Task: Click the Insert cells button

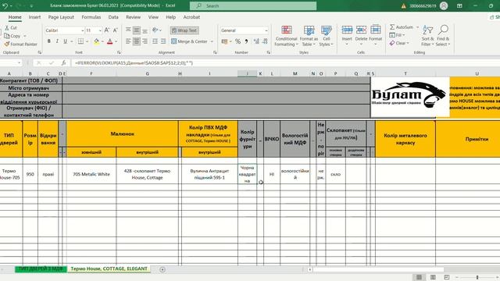Action: pos(347,35)
